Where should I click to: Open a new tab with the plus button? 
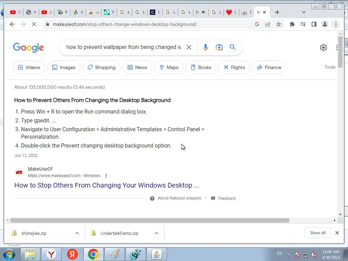click(277, 12)
